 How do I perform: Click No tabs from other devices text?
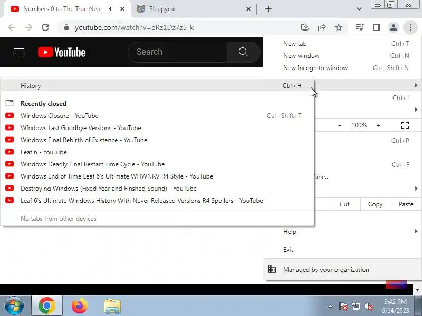[59, 219]
